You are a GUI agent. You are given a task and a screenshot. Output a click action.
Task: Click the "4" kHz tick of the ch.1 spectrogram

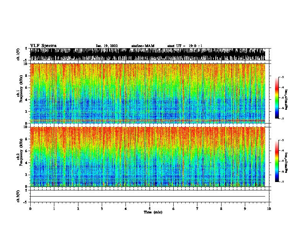click(x=27, y=100)
